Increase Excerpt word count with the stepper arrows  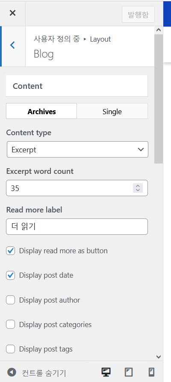coord(138,186)
